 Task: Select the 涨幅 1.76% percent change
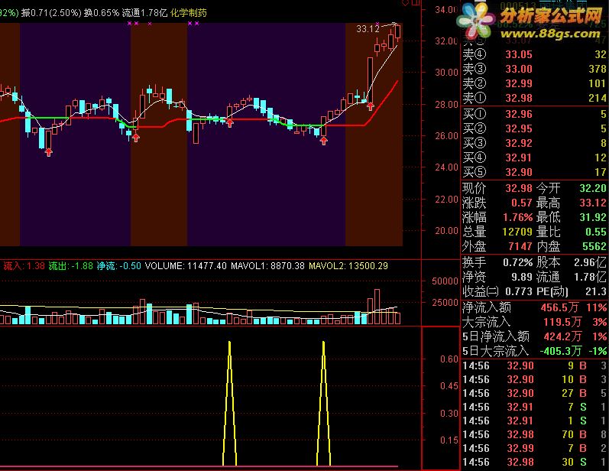pyautogui.click(x=497, y=217)
